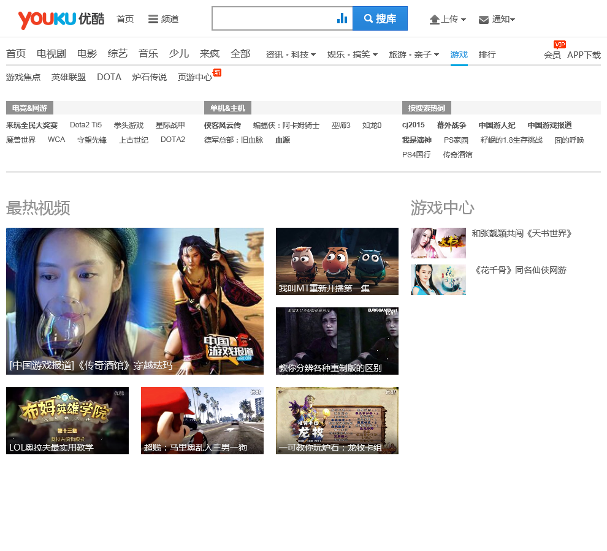Open the 通知 notifications dropdown
Screen dimensions: 607x551
(497, 19)
